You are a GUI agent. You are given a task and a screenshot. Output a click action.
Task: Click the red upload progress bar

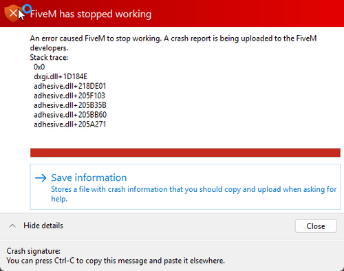click(185, 153)
